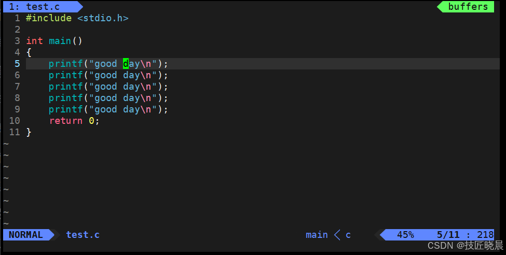
Task: Click printf on line 6
Action: pos(66,75)
